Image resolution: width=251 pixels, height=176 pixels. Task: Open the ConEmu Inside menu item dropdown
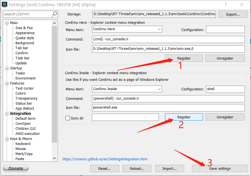[x=159, y=89]
